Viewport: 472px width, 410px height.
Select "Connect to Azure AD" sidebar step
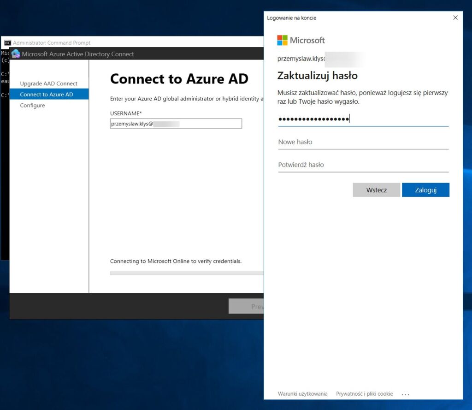46,95
